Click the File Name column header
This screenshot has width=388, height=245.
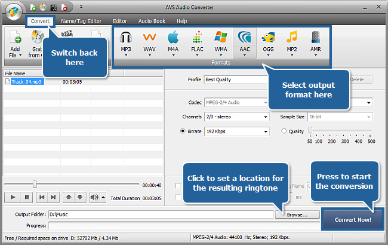click(15, 73)
